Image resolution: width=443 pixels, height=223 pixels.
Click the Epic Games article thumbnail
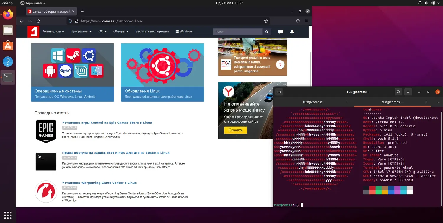[46, 131]
